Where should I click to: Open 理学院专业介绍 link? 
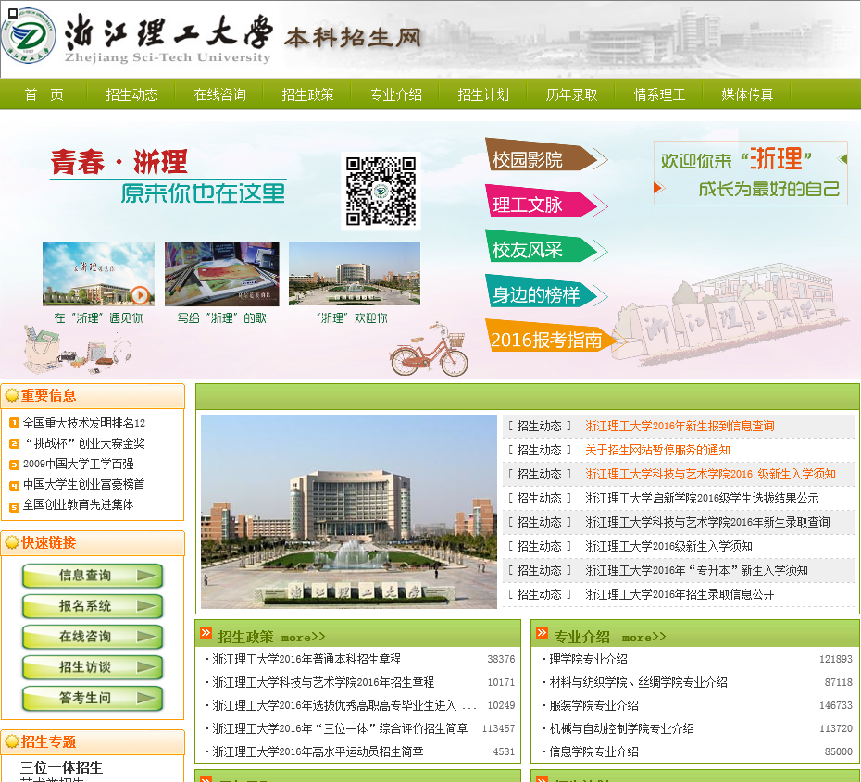(588, 659)
